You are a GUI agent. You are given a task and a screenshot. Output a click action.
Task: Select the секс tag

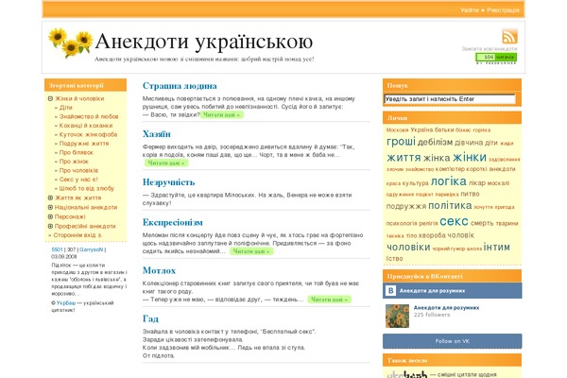click(x=454, y=221)
